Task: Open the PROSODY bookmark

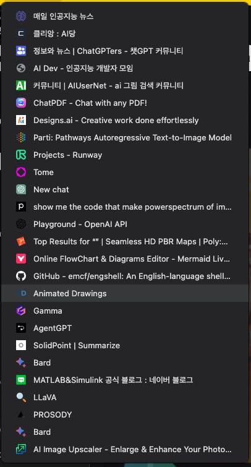Action: click(125, 414)
